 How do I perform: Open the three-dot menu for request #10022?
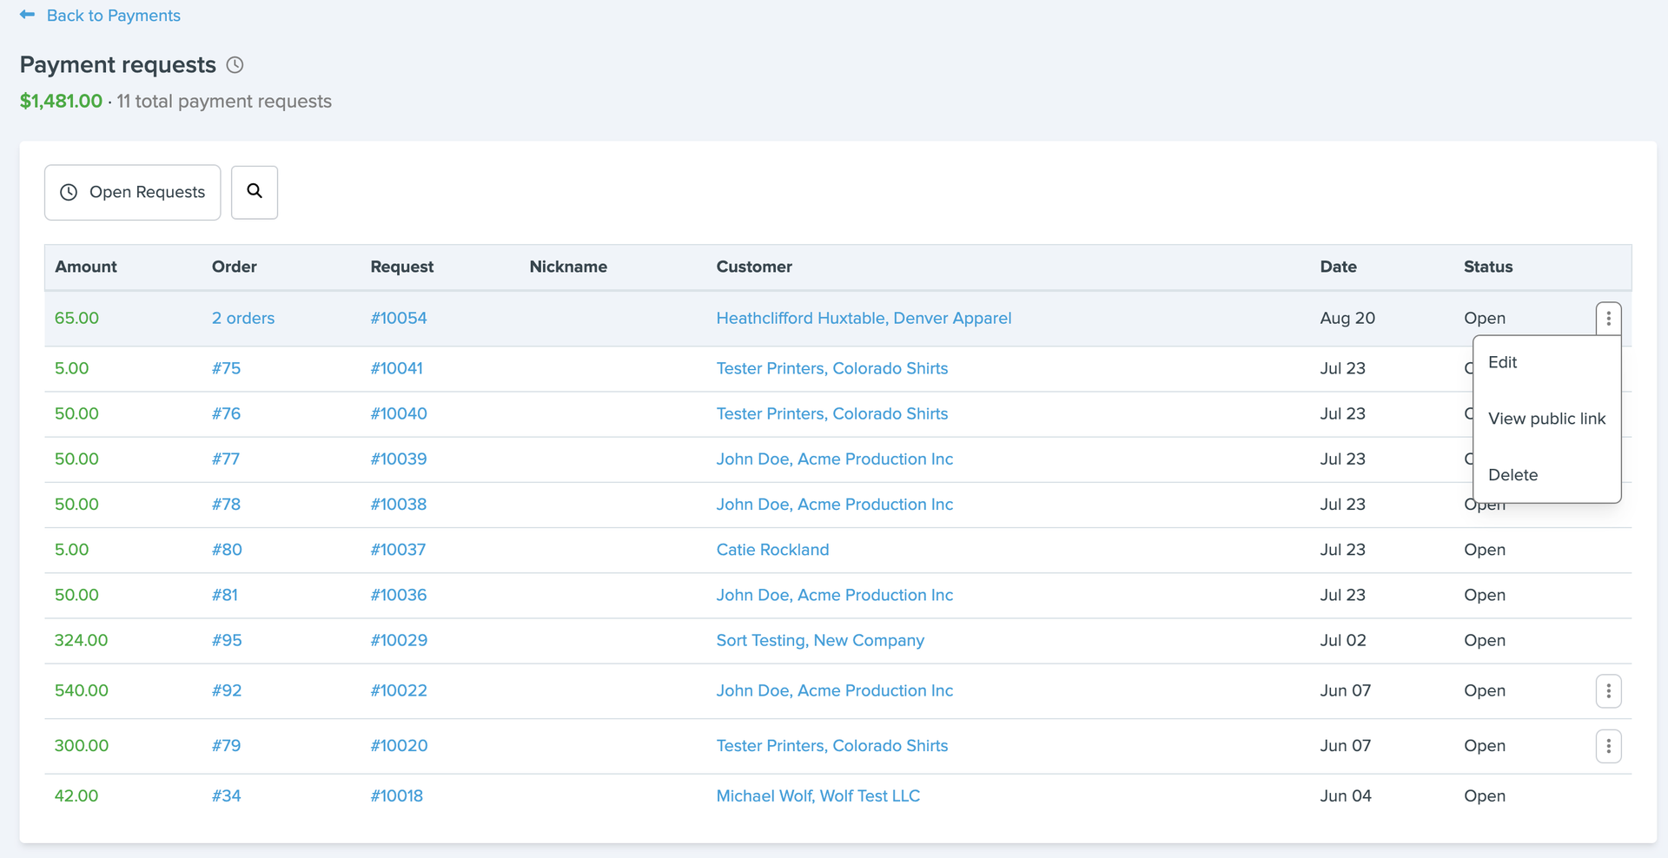click(1608, 691)
